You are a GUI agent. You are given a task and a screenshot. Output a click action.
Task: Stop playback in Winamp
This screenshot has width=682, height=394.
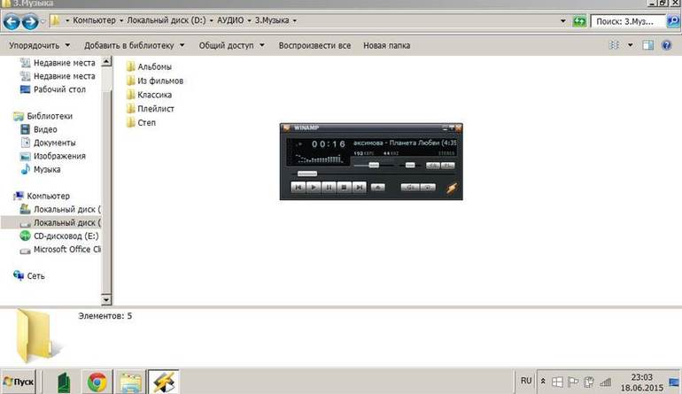(x=344, y=188)
